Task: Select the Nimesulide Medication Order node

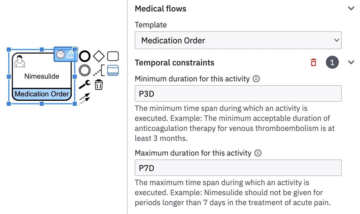Action: (x=41, y=76)
